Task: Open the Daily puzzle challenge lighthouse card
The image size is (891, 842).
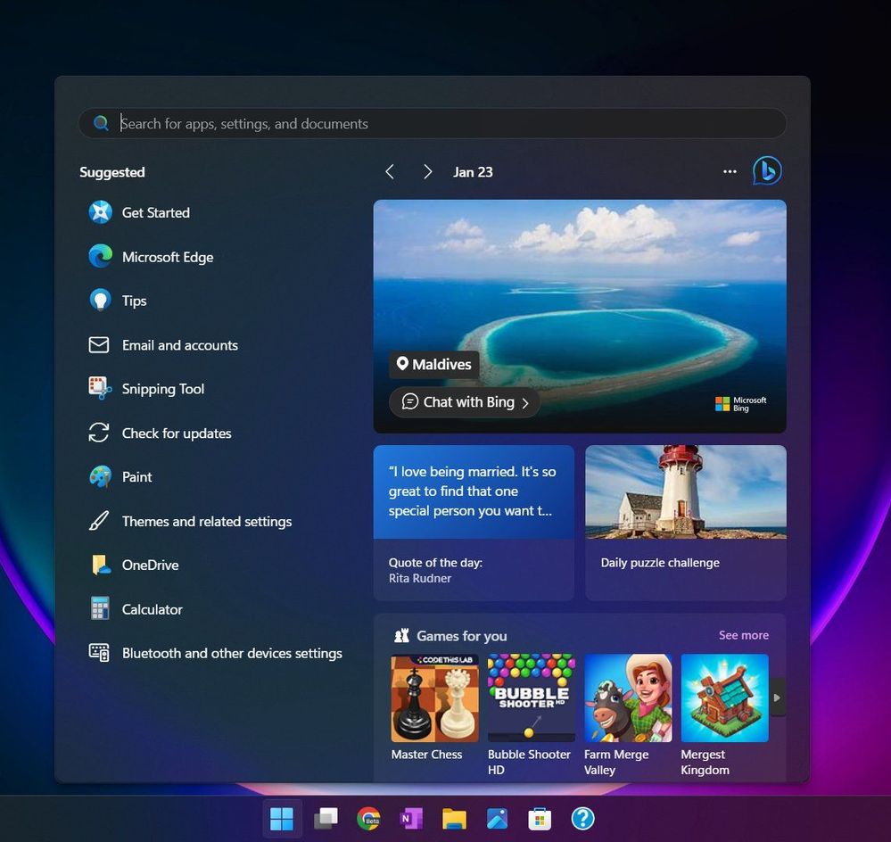Action: point(686,523)
